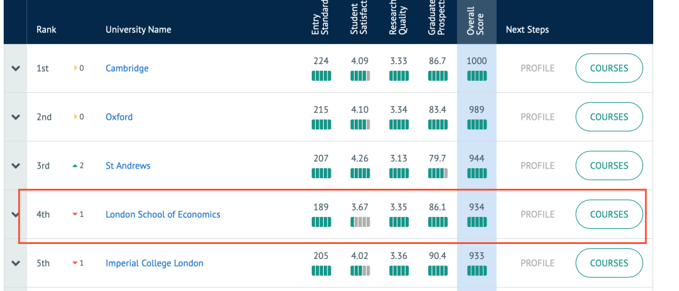Click LSE's research quality rating bar
679x291 pixels.
click(399, 223)
